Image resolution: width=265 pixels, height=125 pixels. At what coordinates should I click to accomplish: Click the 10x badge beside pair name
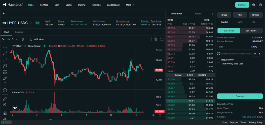(x=37, y=23)
